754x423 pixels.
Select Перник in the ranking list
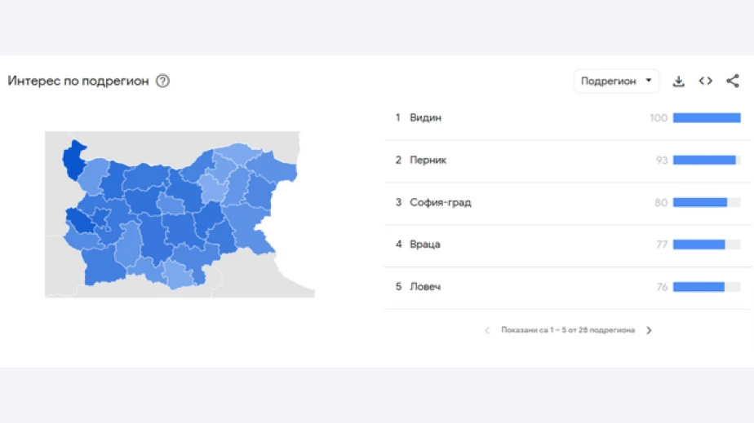click(x=428, y=161)
